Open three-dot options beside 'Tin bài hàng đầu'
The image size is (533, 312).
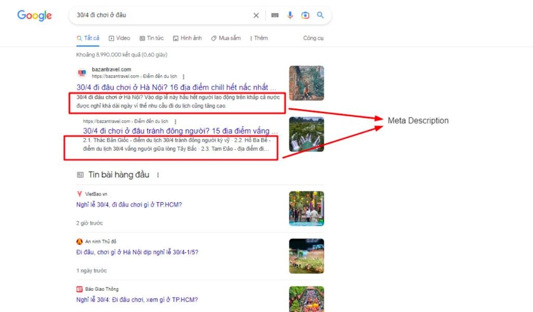[158, 175]
